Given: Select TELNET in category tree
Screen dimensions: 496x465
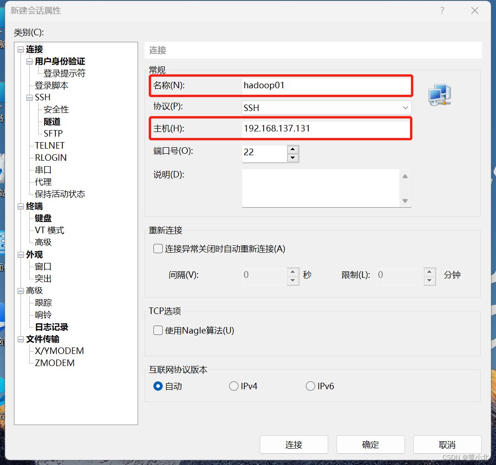Looking at the screenshot, I should tap(50, 145).
